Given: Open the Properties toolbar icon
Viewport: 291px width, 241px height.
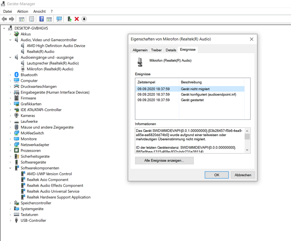Looking at the screenshot, I should point(31,19).
